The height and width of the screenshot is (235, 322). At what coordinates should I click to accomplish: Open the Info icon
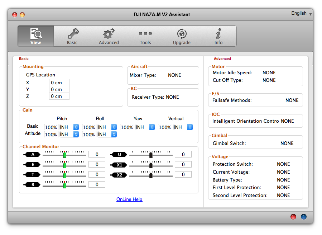(x=218, y=34)
